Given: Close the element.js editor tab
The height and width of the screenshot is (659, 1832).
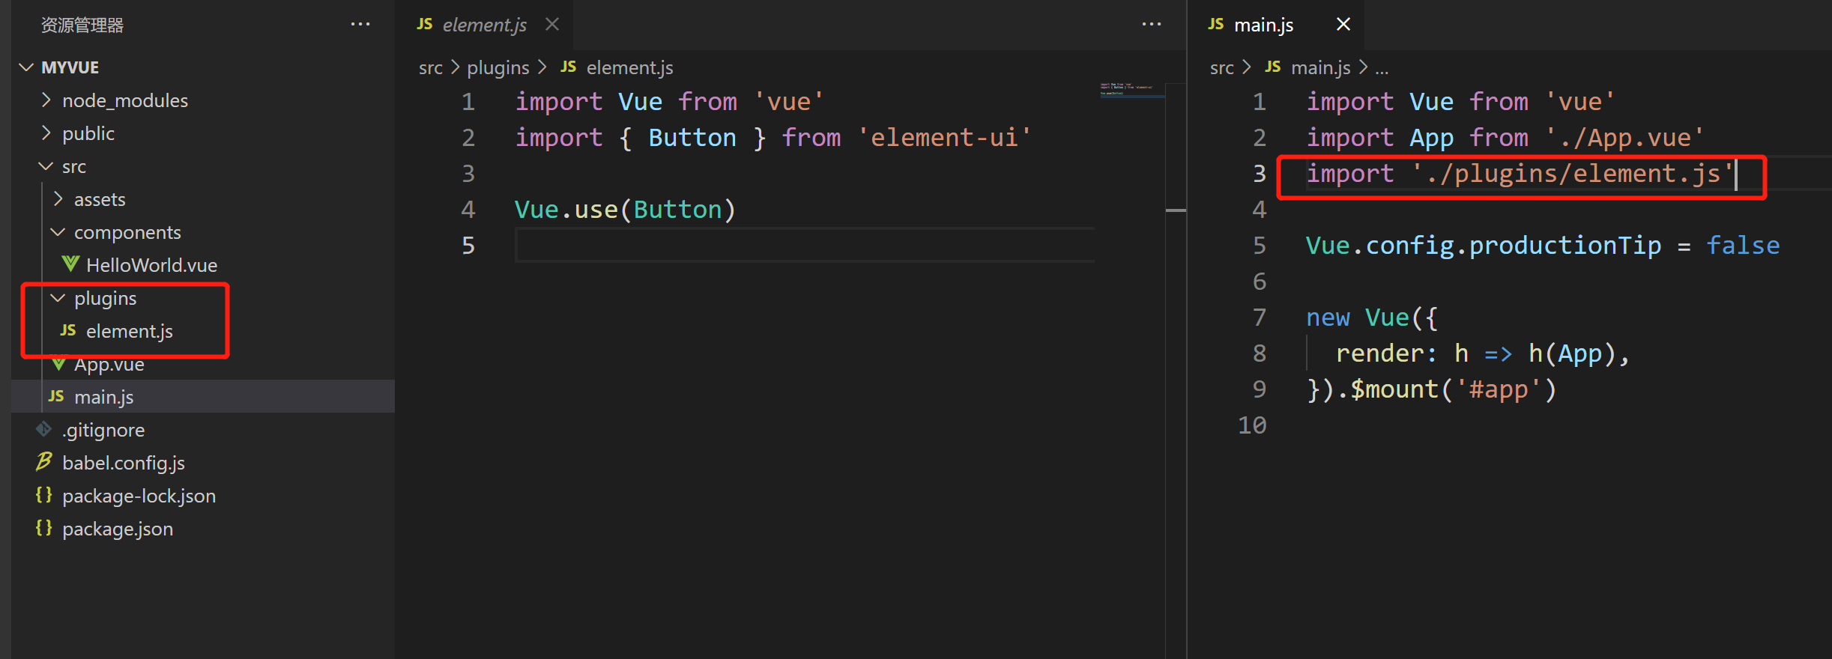Looking at the screenshot, I should point(552,25).
